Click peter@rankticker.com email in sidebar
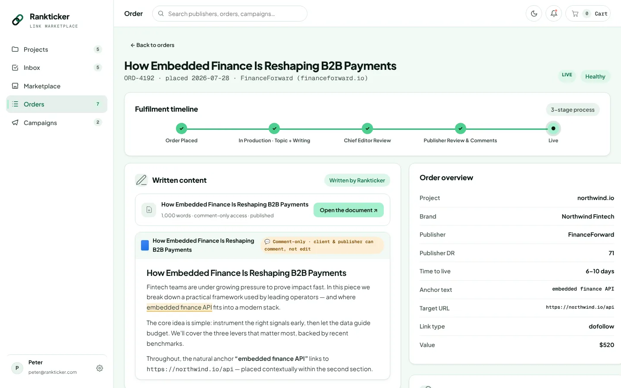This screenshot has height=388, width=621. click(x=53, y=372)
